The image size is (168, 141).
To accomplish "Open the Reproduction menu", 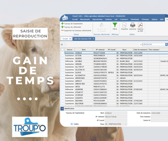I will (97, 20).
